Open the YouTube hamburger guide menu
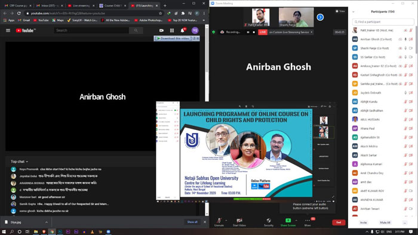Viewport: 418px width, 235px height. [8, 30]
